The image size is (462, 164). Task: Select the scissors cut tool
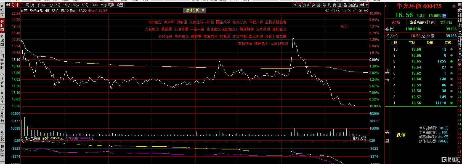(x=349, y=10)
